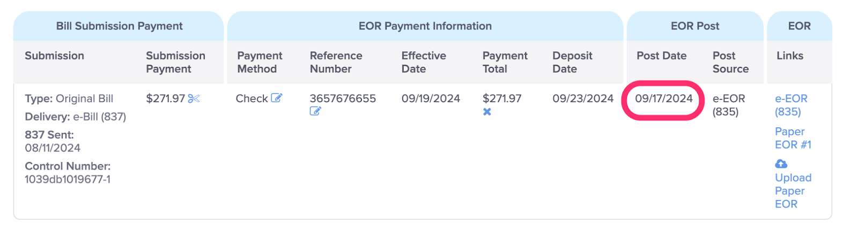Click edit icon under reference number 3657676655
The width and height of the screenshot is (858, 230).
315,111
